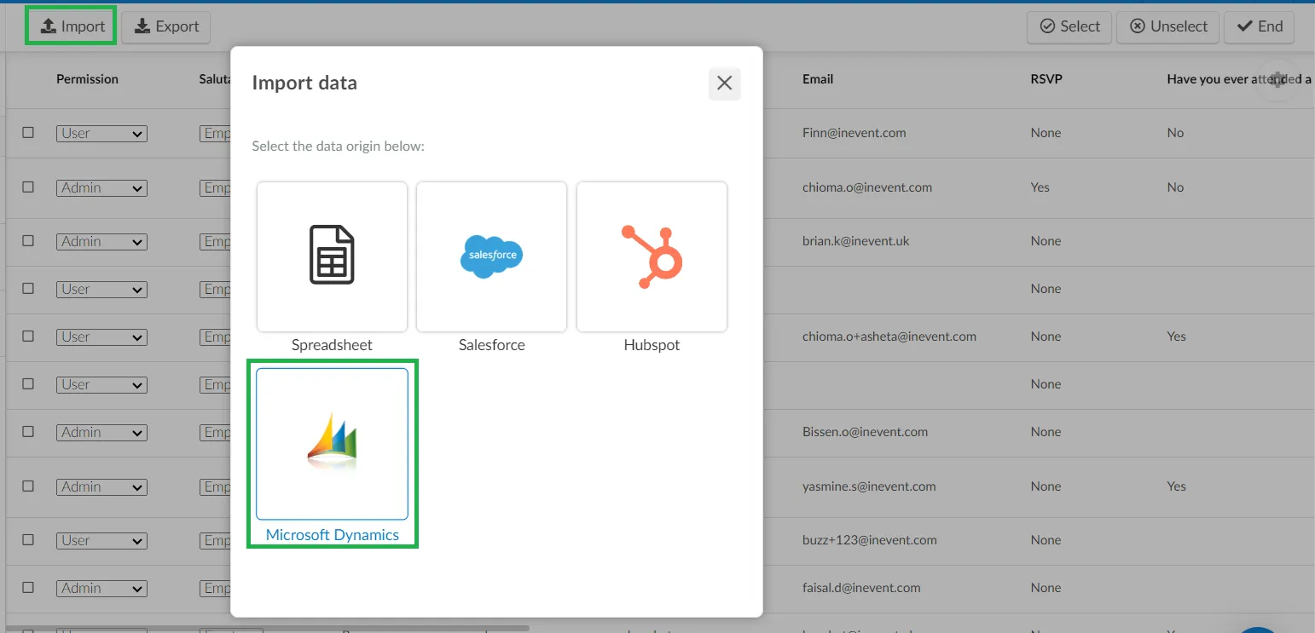Select the checkbox in brian.k@inevent.uk row

pyautogui.click(x=28, y=241)
